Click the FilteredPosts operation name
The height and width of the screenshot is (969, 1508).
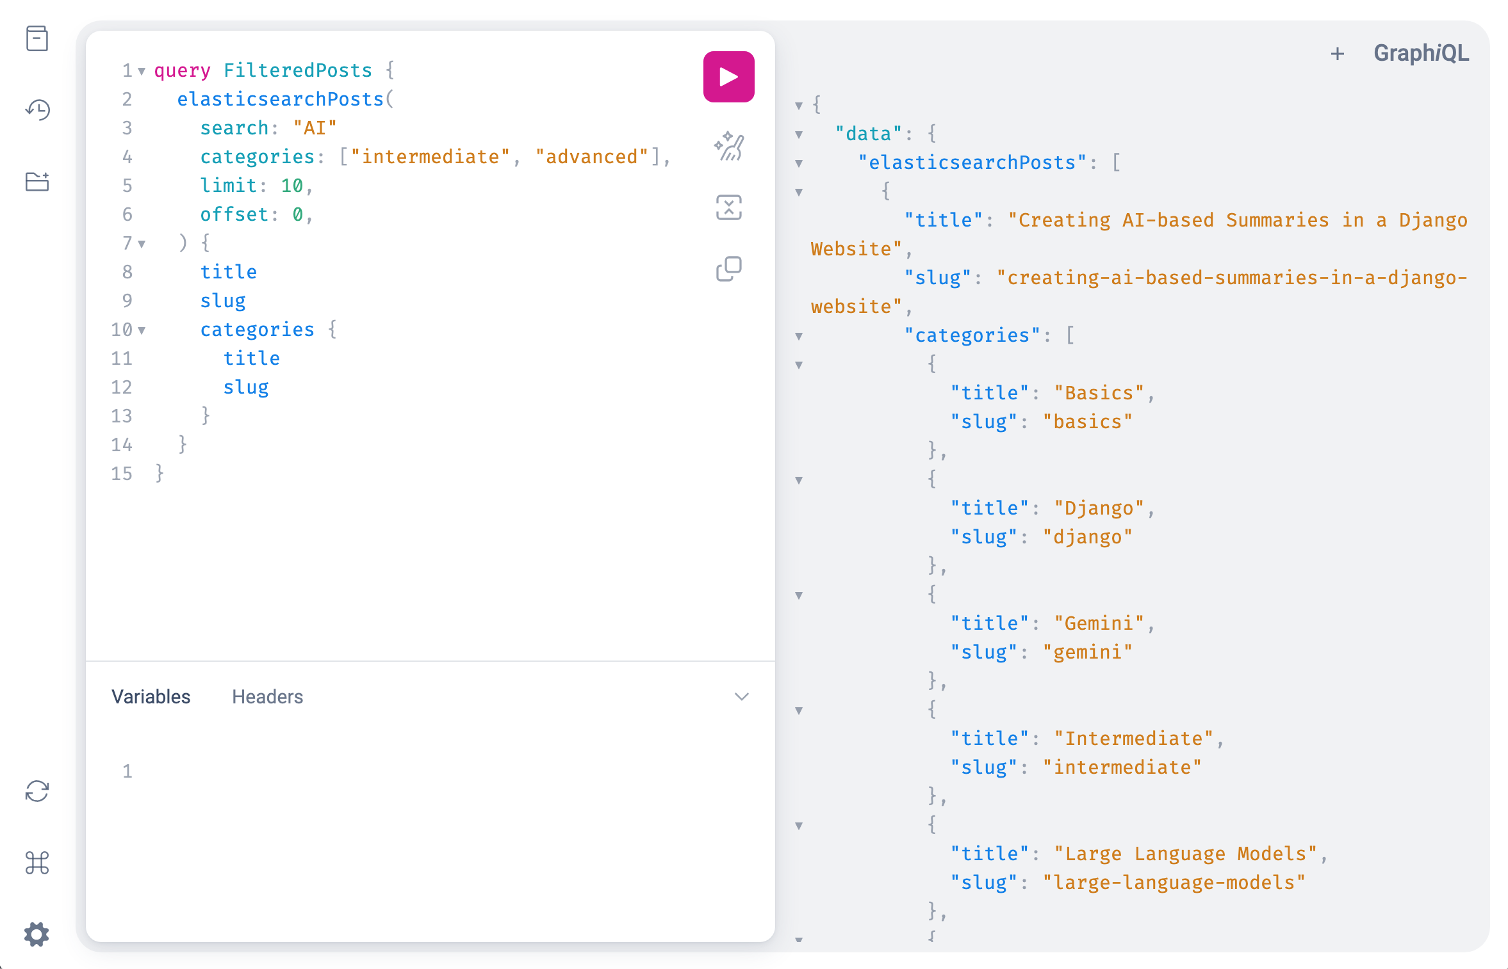pyautogui.click(x=298, y=70)
